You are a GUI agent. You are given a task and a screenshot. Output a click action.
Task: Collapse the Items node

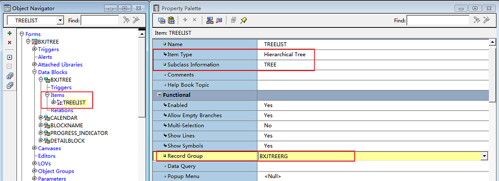point(47,95)
